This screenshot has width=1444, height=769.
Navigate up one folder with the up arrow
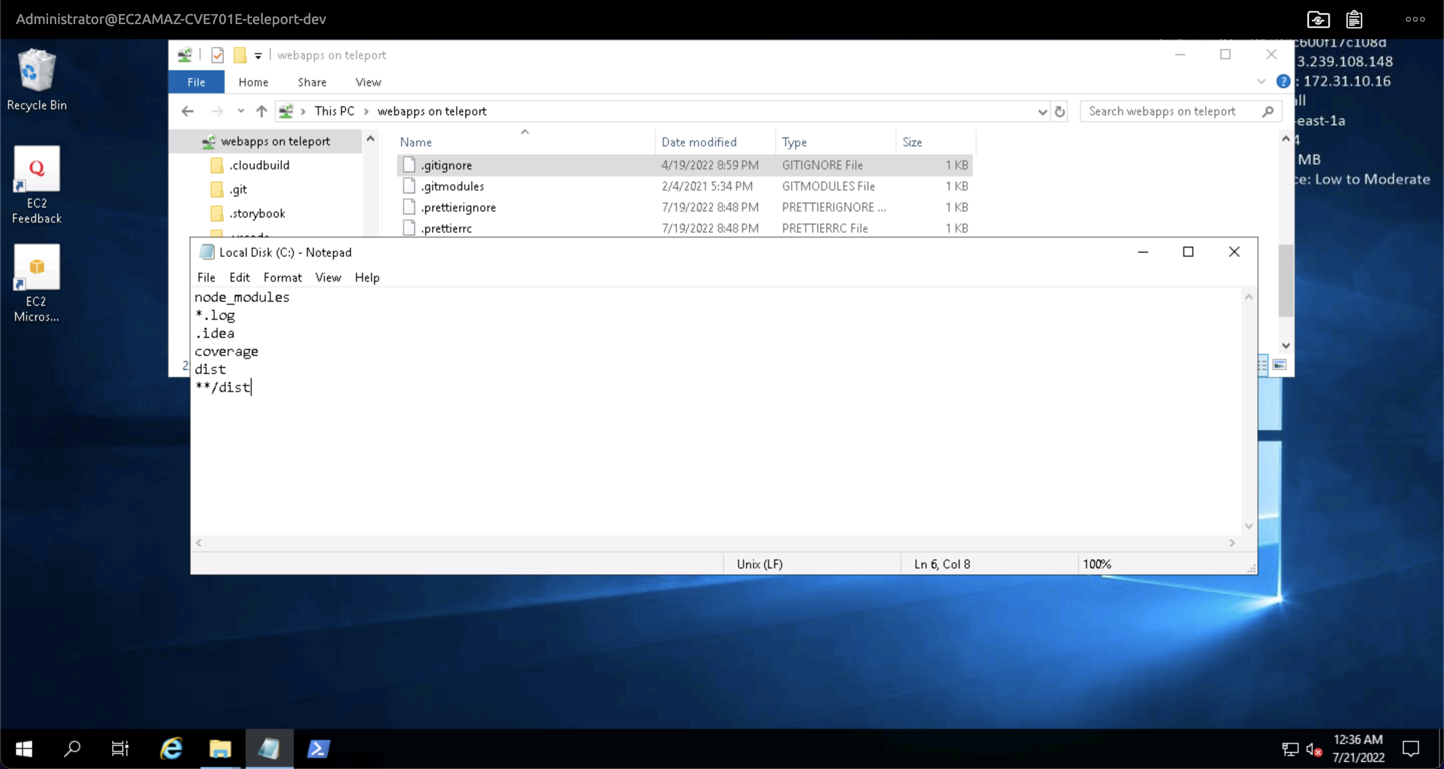click(261, 111)
